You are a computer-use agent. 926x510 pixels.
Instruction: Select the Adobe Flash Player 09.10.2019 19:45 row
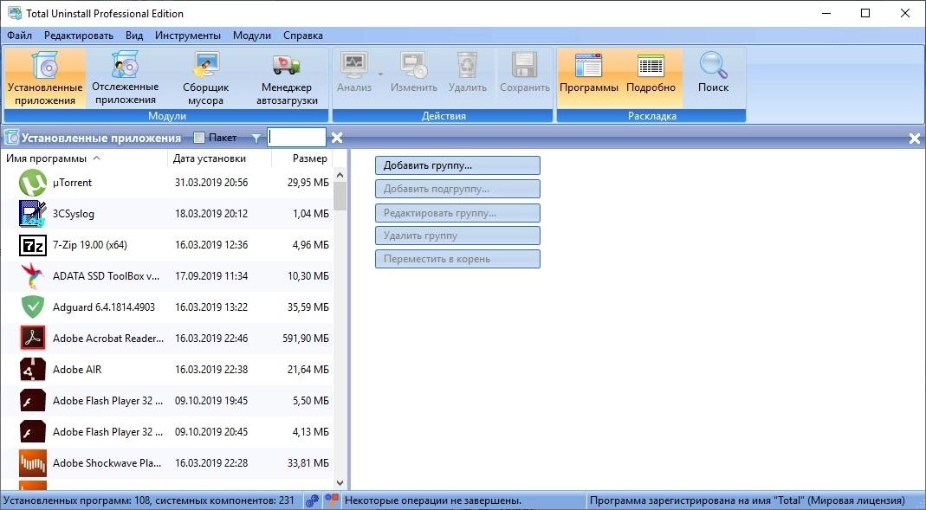167,401
